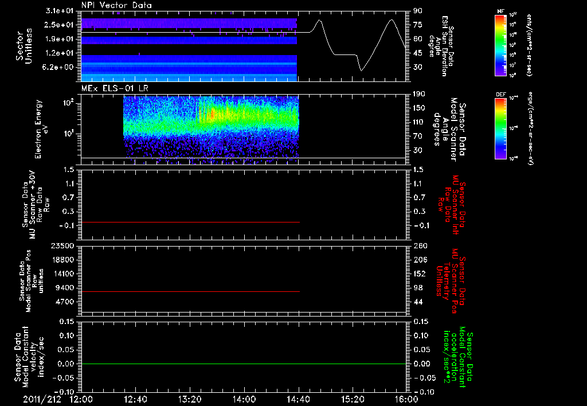587x406 pixels.
Task: Click the red "MU Scanner Inh Raw Data" label
Action: click(451, 205)
